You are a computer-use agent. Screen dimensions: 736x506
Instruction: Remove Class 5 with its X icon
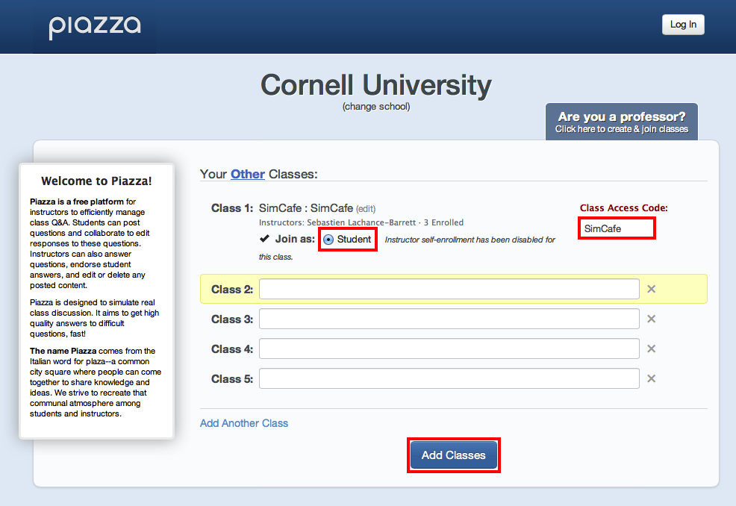tap(651, 379)
